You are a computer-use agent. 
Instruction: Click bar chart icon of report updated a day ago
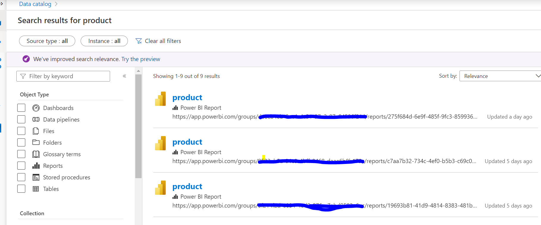click(175, 108)
